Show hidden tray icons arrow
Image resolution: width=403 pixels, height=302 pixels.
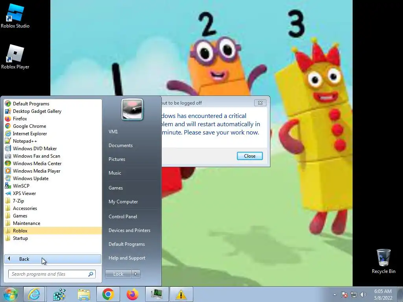point(335,295)
